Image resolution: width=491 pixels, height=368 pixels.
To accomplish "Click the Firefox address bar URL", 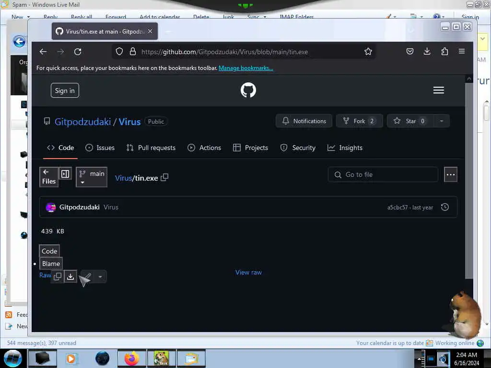I will coord(224,52).
